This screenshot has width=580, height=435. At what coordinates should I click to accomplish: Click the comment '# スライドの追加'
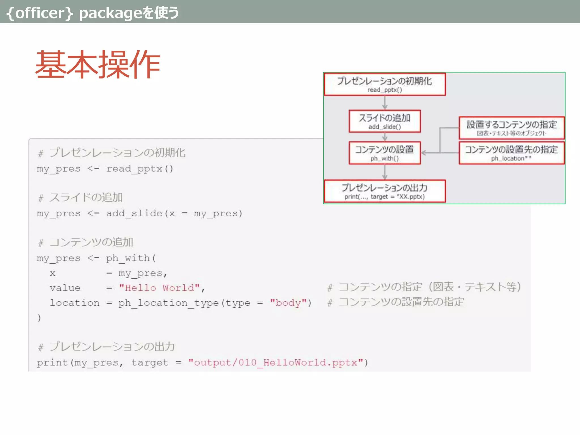[81, 198]
